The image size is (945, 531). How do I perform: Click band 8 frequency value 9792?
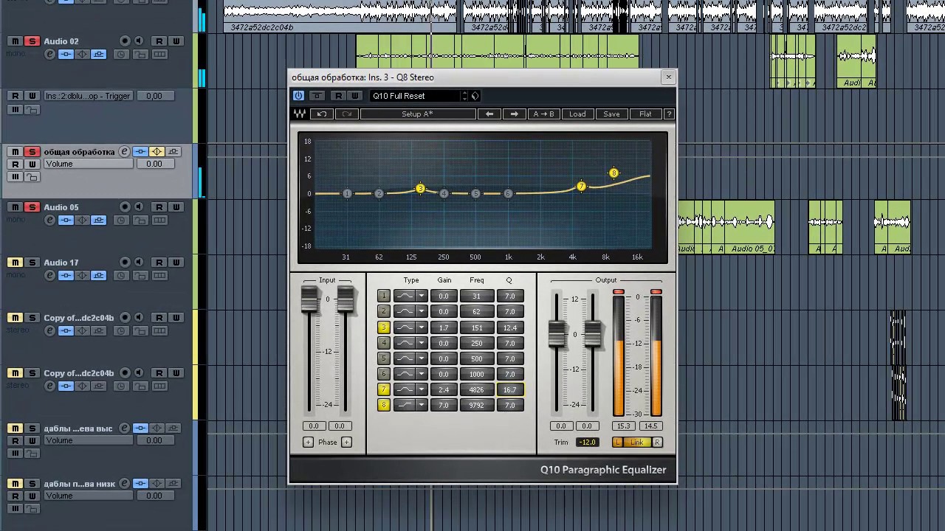tap(476, 405)
